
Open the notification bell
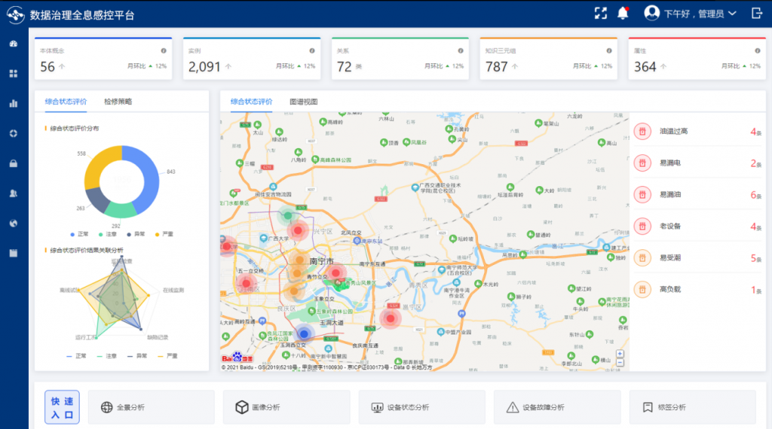coord(623,13)
